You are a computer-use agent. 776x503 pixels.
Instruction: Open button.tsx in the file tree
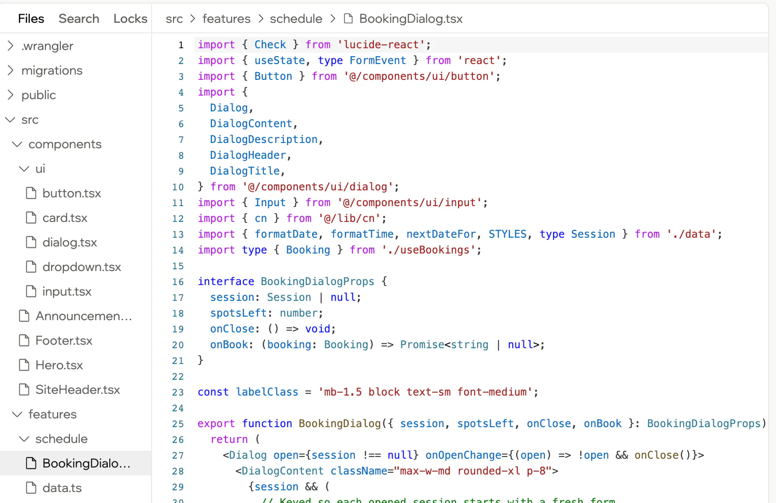pos(72,193)
